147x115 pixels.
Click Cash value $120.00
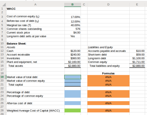coord(72,51)
